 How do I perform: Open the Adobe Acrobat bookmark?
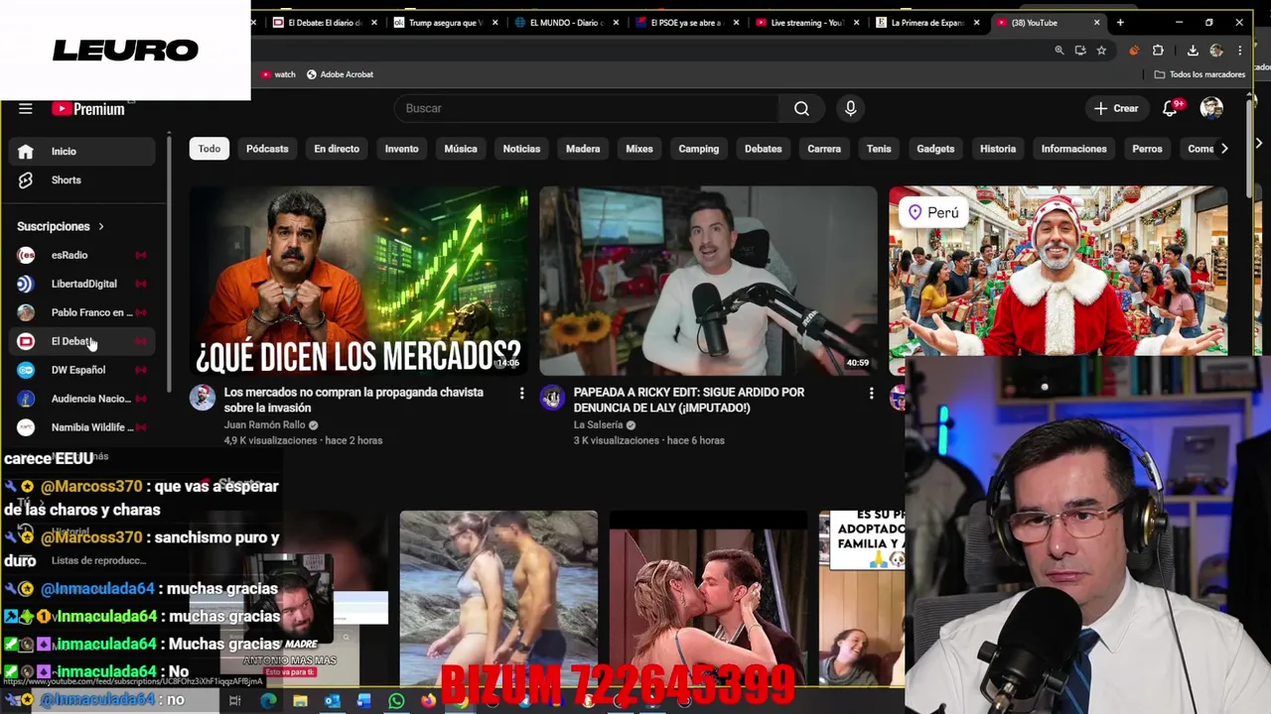[340, 74]
